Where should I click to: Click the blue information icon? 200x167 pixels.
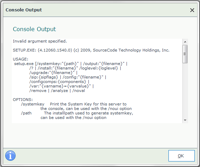coord(10,156)
